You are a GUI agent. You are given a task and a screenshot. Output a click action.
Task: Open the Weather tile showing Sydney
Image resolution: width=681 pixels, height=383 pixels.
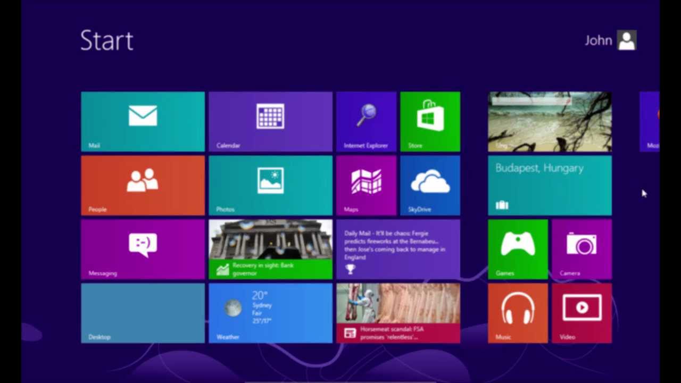[270, 313]
